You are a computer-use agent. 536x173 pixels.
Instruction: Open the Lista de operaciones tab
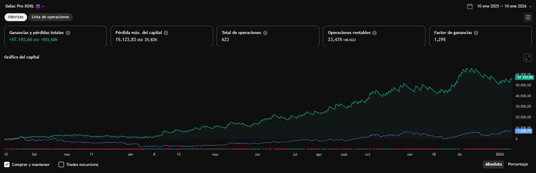point(50,17)
